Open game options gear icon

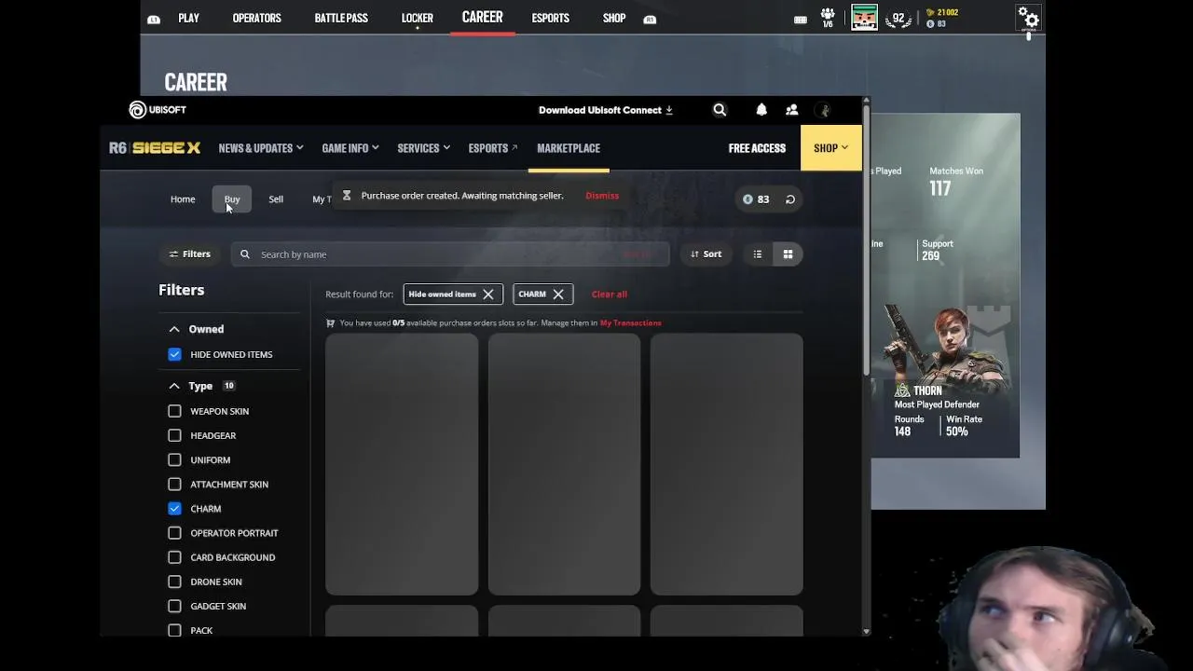pos(1028,18)
